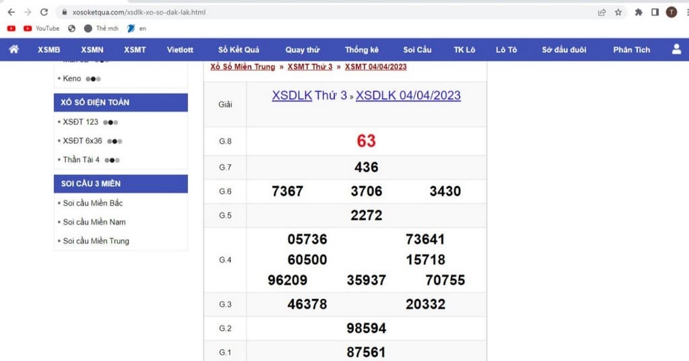Screen dimensions: 689x361
Task: Click the padlock site info icon
Action: click(x=64, y=12)
